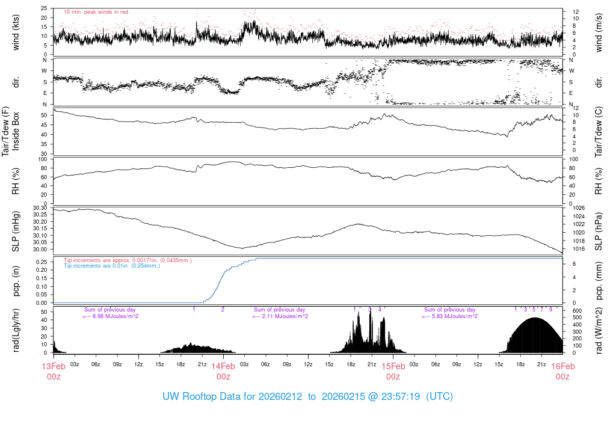Click the '10 min. peak winds in red' note

[96, 12]
